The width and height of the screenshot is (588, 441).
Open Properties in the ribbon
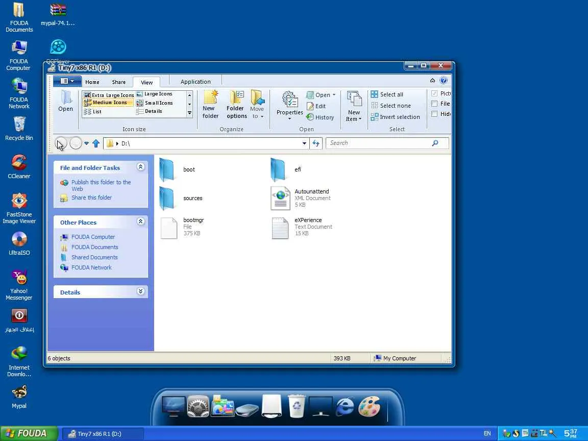coord(289,106)
